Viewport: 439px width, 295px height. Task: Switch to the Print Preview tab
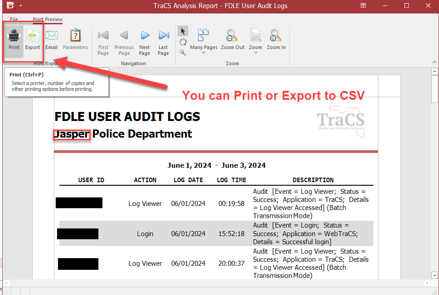coord(48,20)
